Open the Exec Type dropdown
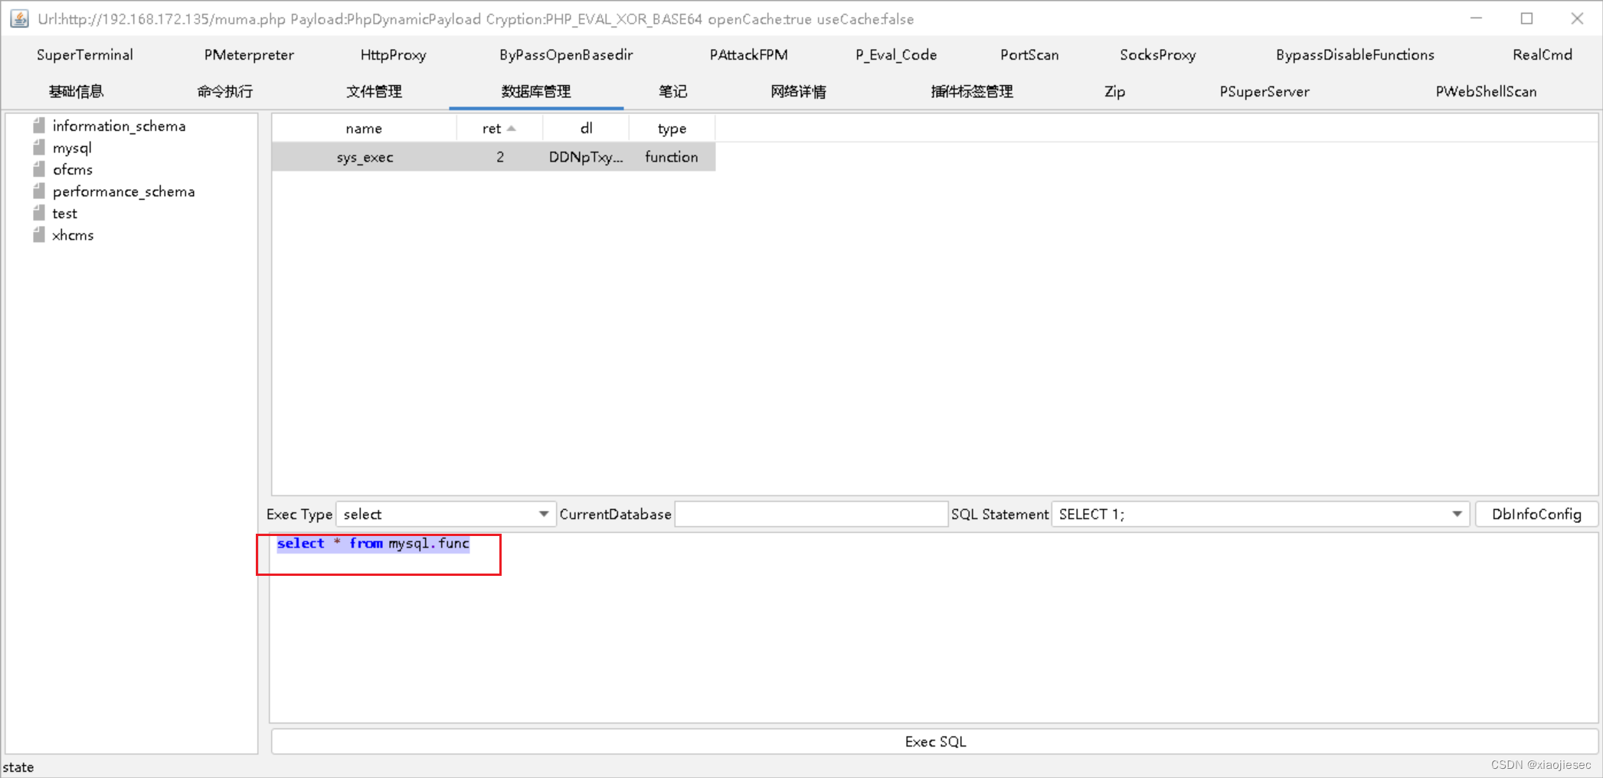Screen dimensions: 1603x778 point(544,514)
